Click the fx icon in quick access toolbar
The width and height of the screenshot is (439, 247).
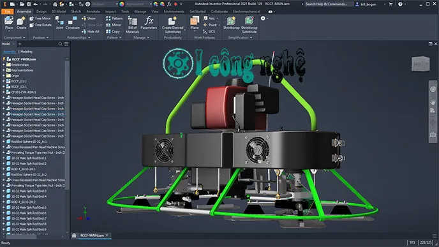click(x=169, y=4)
